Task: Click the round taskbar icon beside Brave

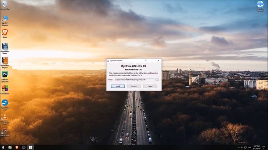Action: coord(23,147)
